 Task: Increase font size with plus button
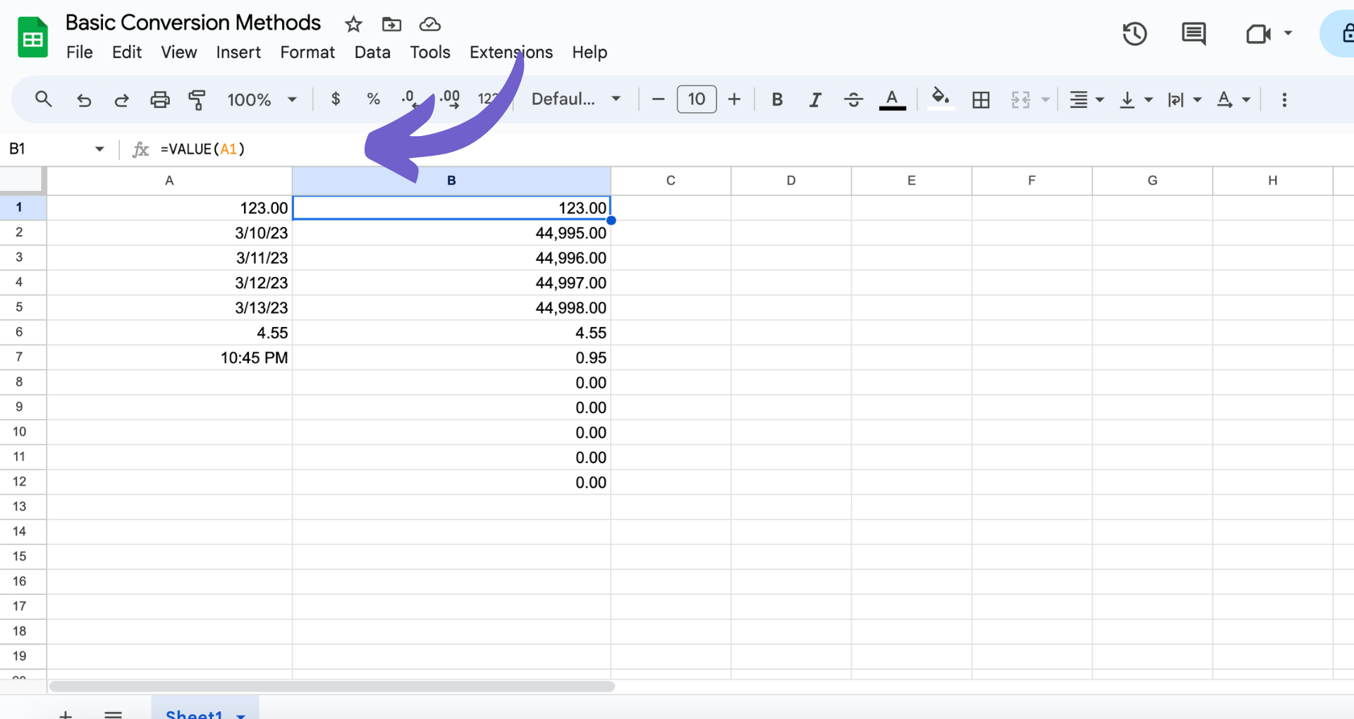coord(734,99)
